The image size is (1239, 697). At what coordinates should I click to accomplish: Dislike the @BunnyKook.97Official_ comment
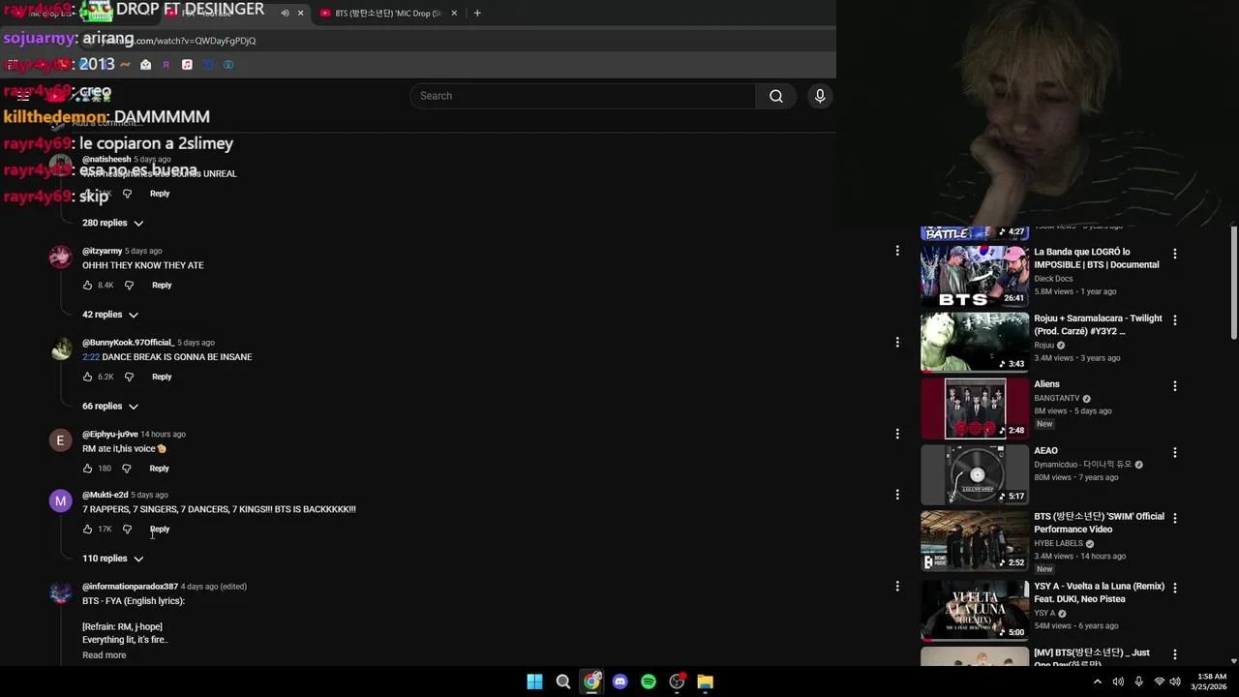coord(129,377)
